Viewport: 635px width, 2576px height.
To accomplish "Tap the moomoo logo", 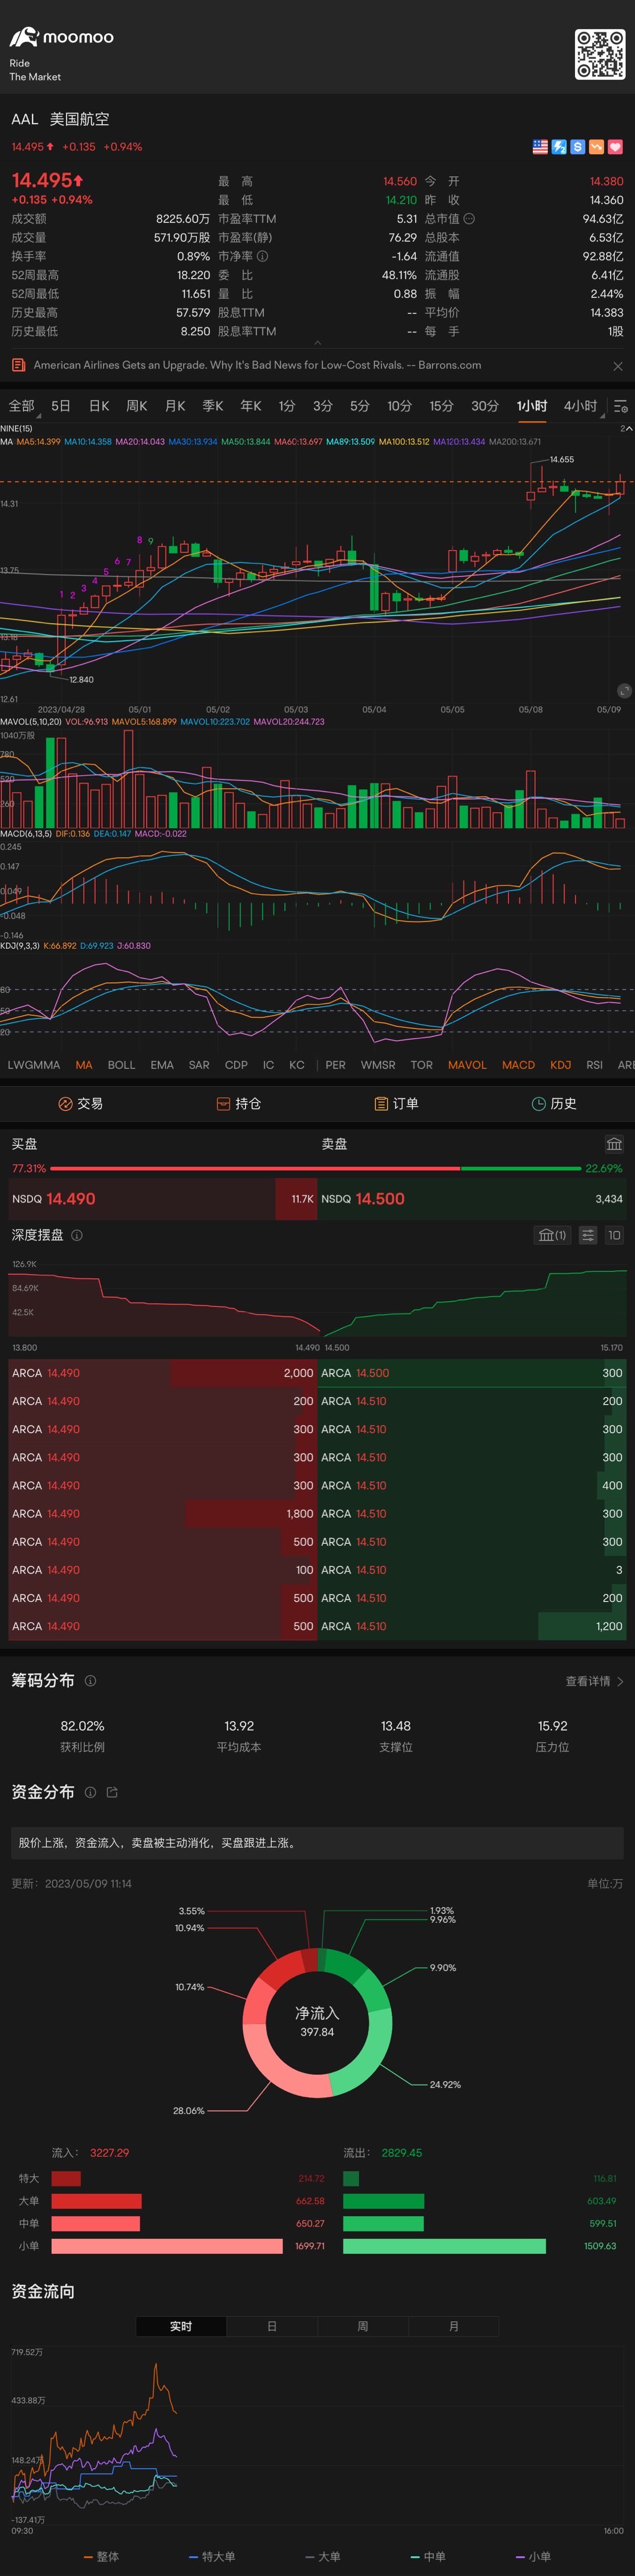I will [x=62, y=37].
